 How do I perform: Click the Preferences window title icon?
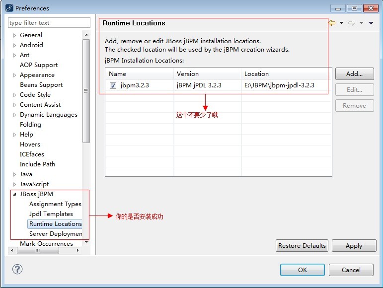tap(9, 8)
